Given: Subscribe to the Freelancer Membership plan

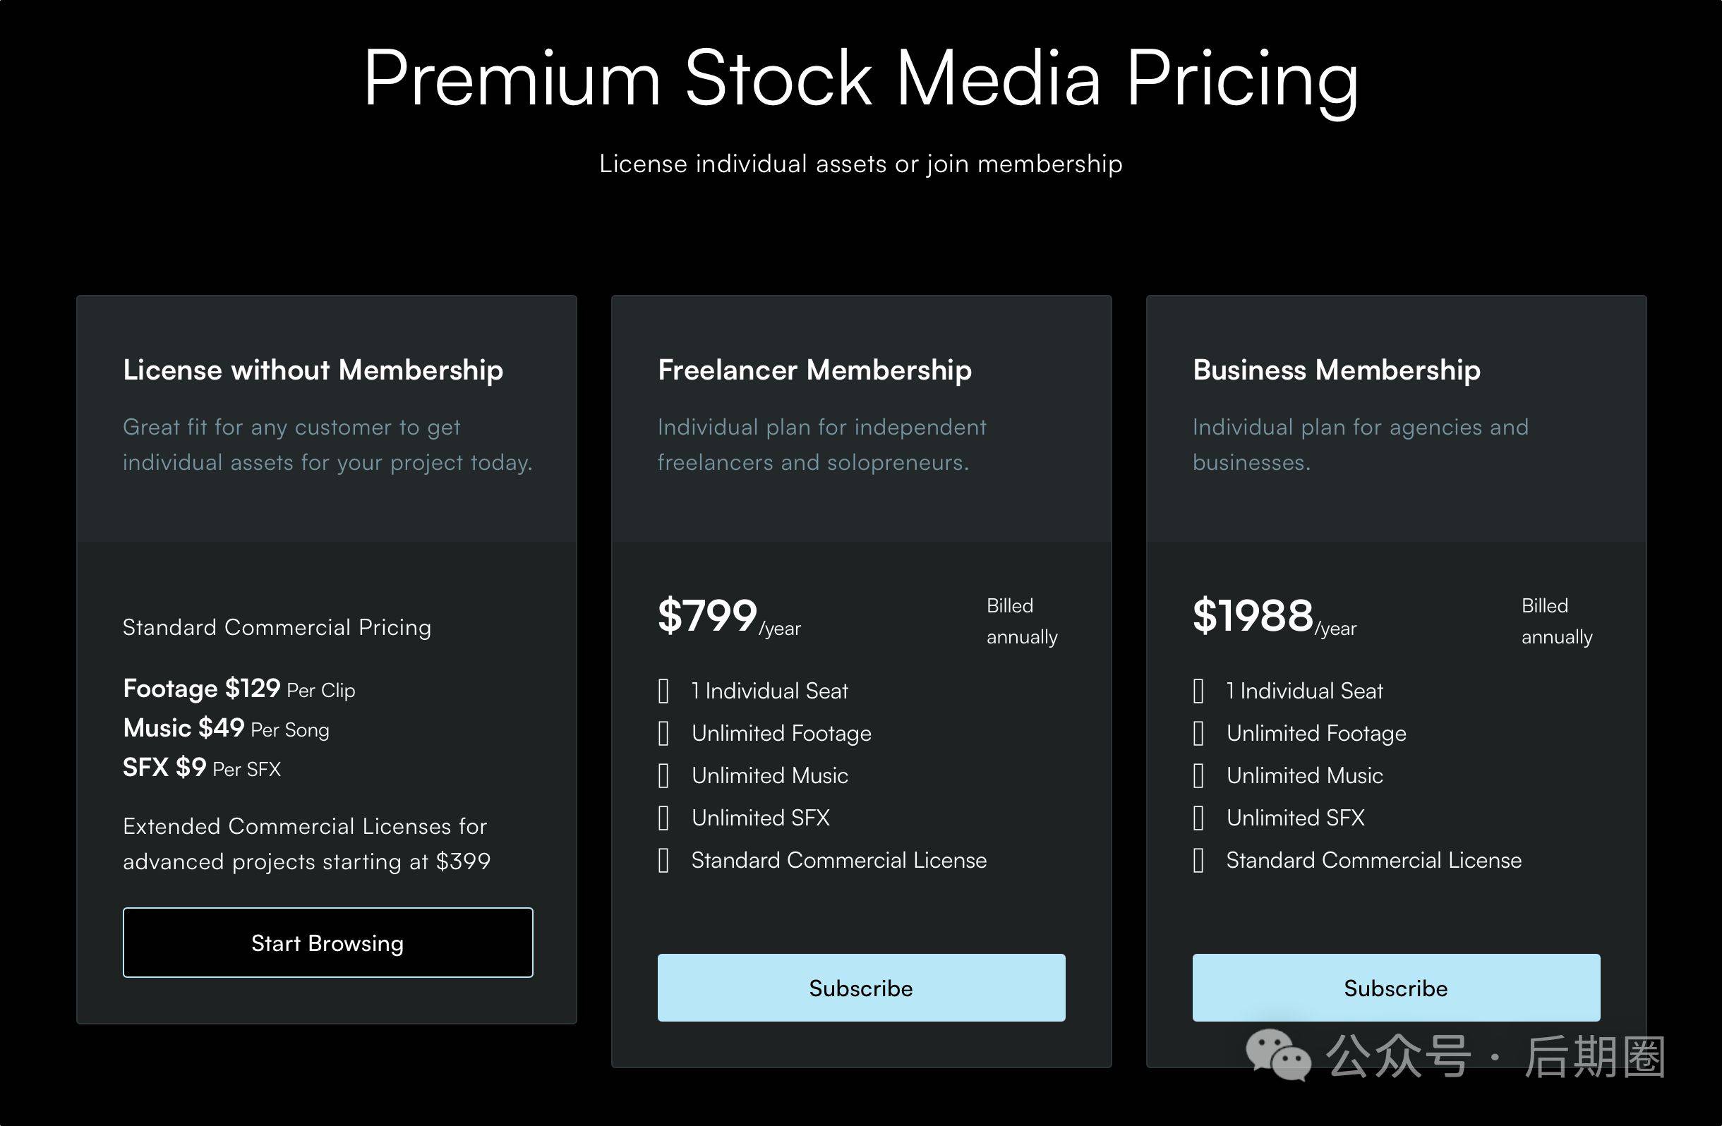Looking at the screenshot, I should click(x=861, y=987).
